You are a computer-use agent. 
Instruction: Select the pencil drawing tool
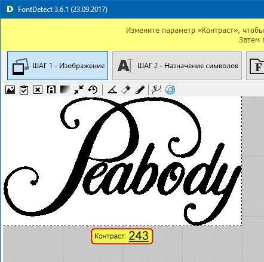point(140,90)
